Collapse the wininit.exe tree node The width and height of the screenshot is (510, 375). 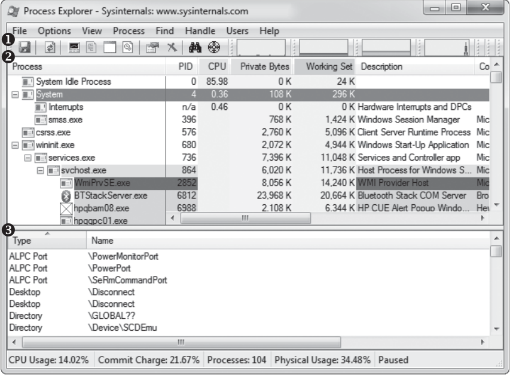pyautogui.click(x=15, y=145)
